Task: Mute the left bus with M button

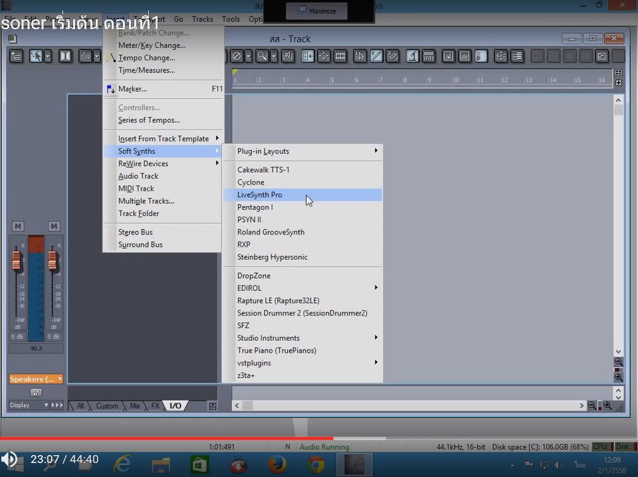Action: (x=17, y=226)
